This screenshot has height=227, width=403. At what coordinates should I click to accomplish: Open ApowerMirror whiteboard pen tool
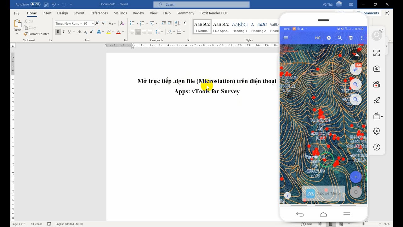[377, 100]
